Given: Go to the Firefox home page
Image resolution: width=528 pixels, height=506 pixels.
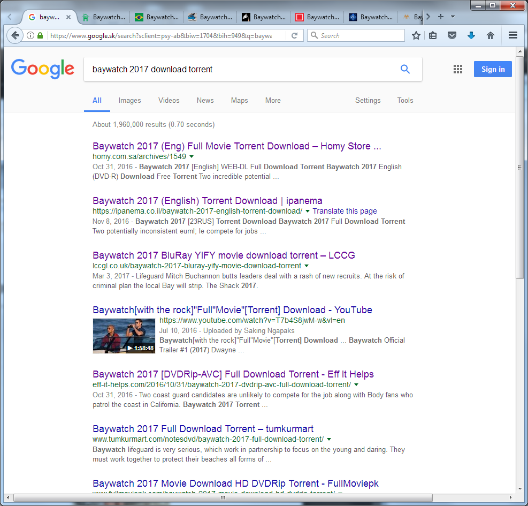Looking at the screenshot, I should (490, 35).
